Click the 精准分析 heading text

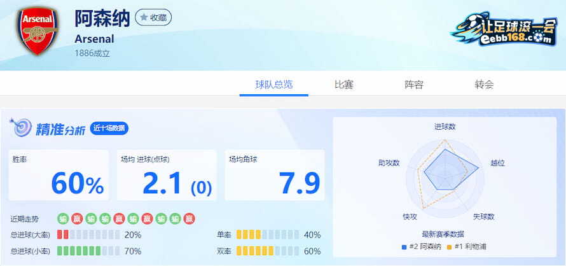[60, 129]
